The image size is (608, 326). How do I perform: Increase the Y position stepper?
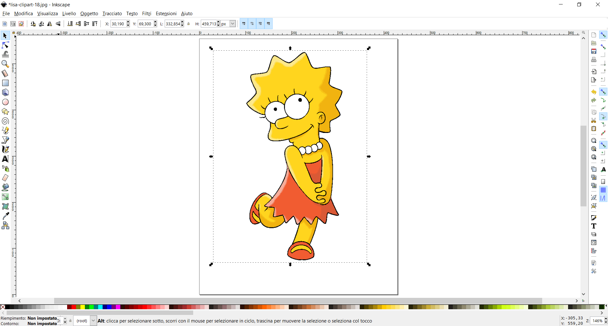tap(155, 22)
